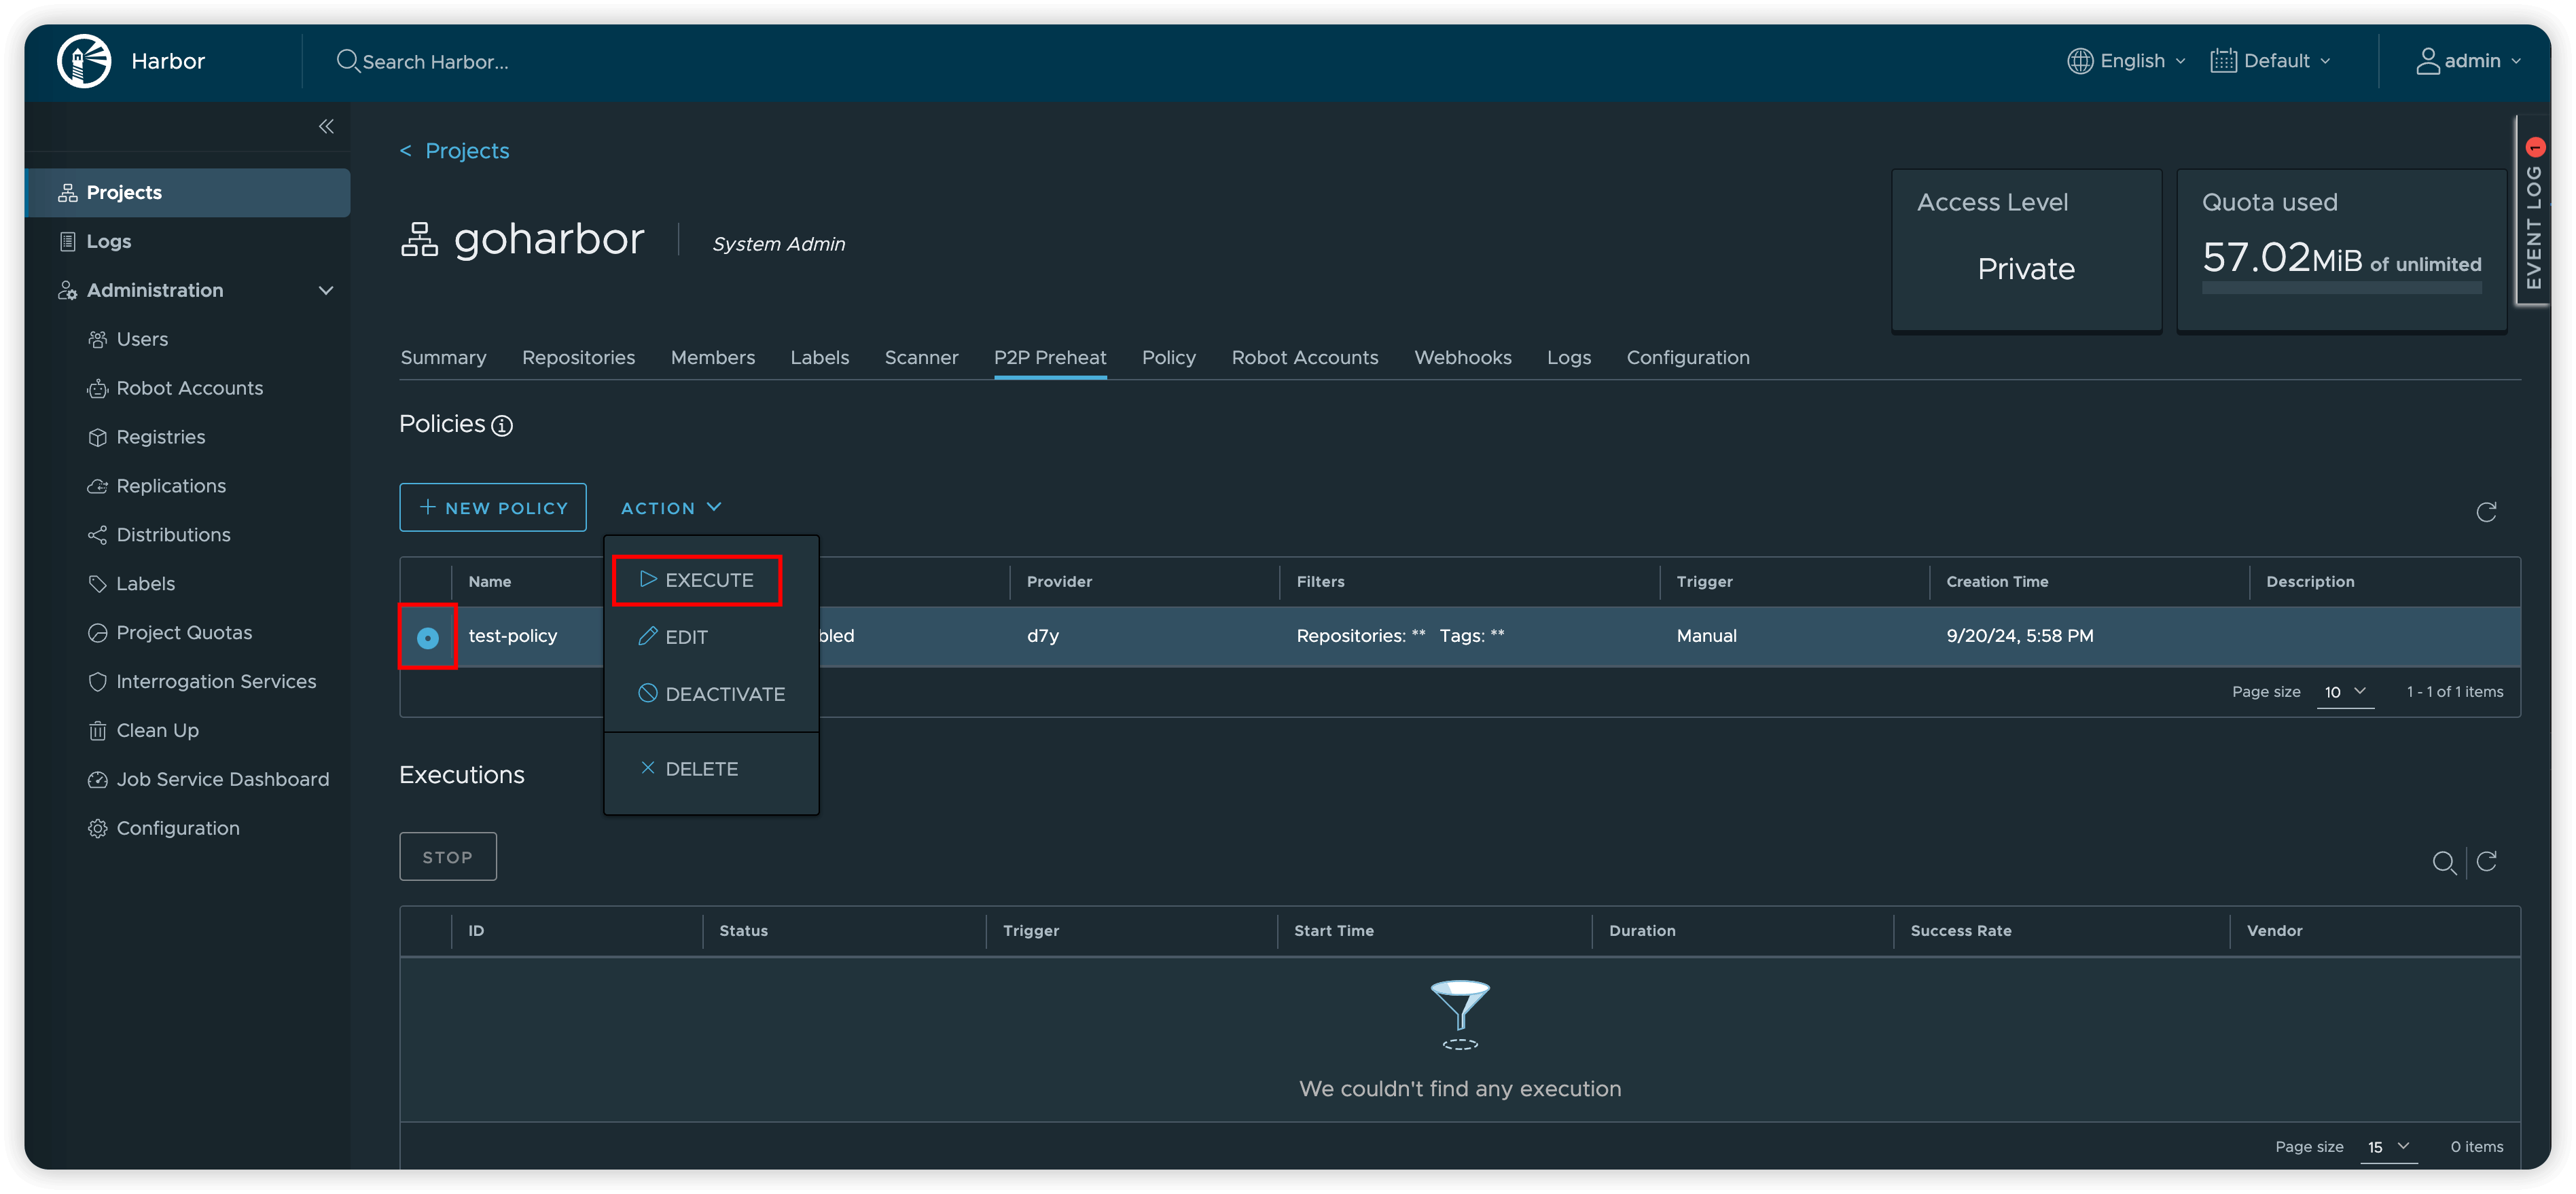Screen dimensions: 2576x1194
Task: Click the Search Harbor input field
Action: (435, 62)
